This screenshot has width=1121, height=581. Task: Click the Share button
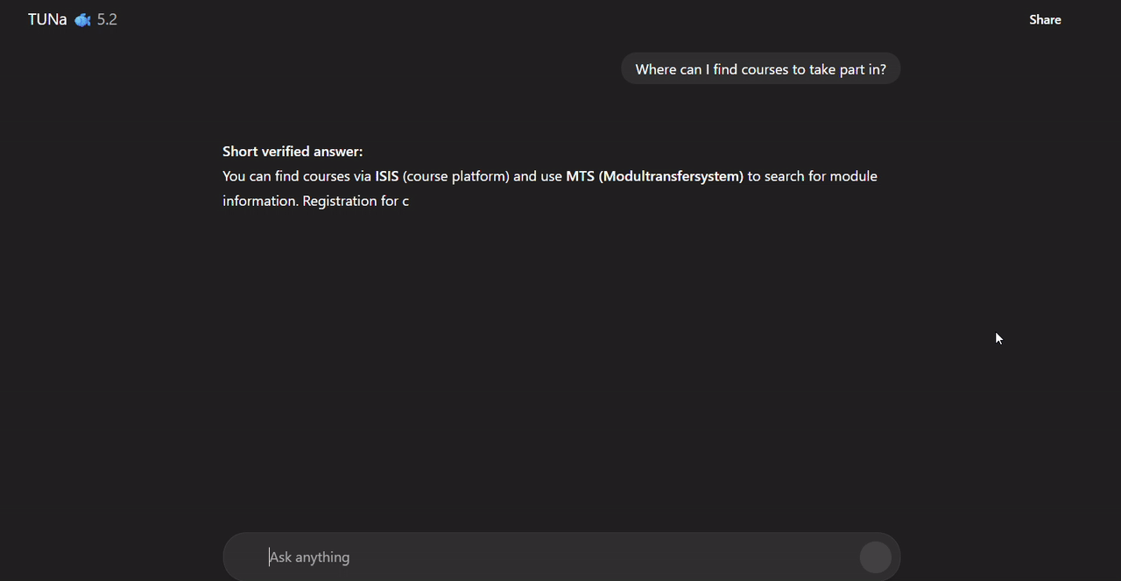point(1045,19)
